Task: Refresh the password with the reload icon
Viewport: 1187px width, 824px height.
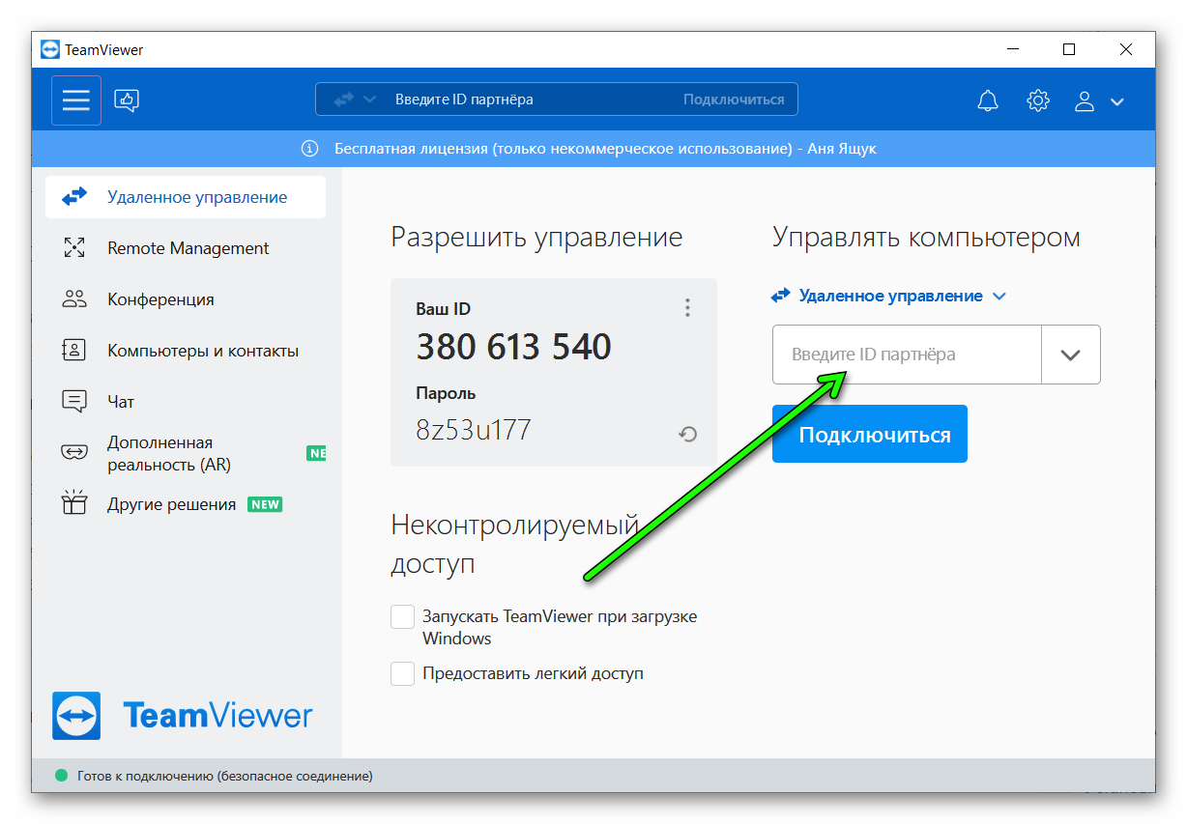Action: (687, 435)
